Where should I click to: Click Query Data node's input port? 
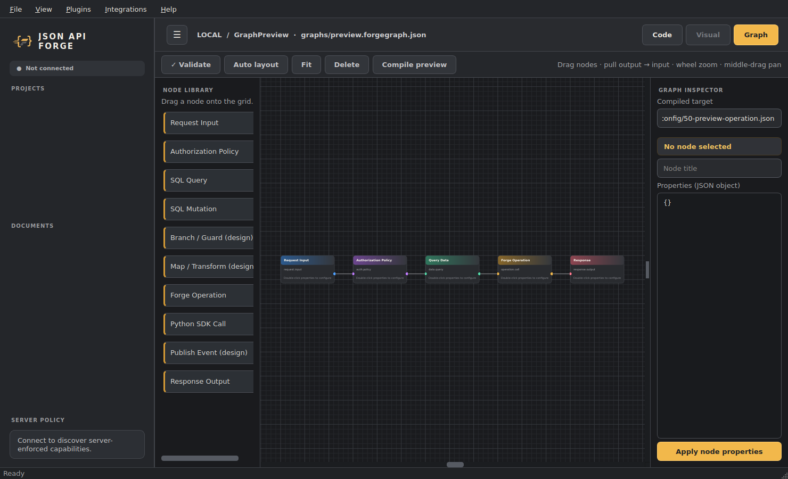(425, 274)
